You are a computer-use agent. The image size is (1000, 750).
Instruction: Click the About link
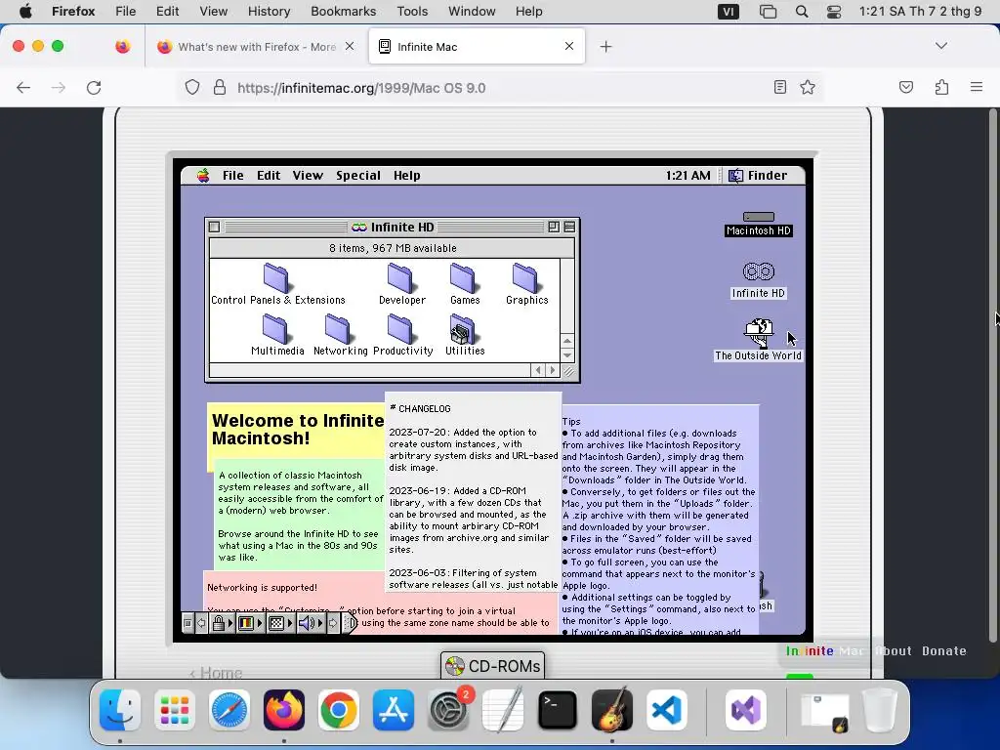pos(894,651)
